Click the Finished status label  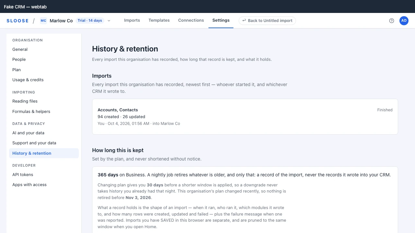(x=385, y=110)
